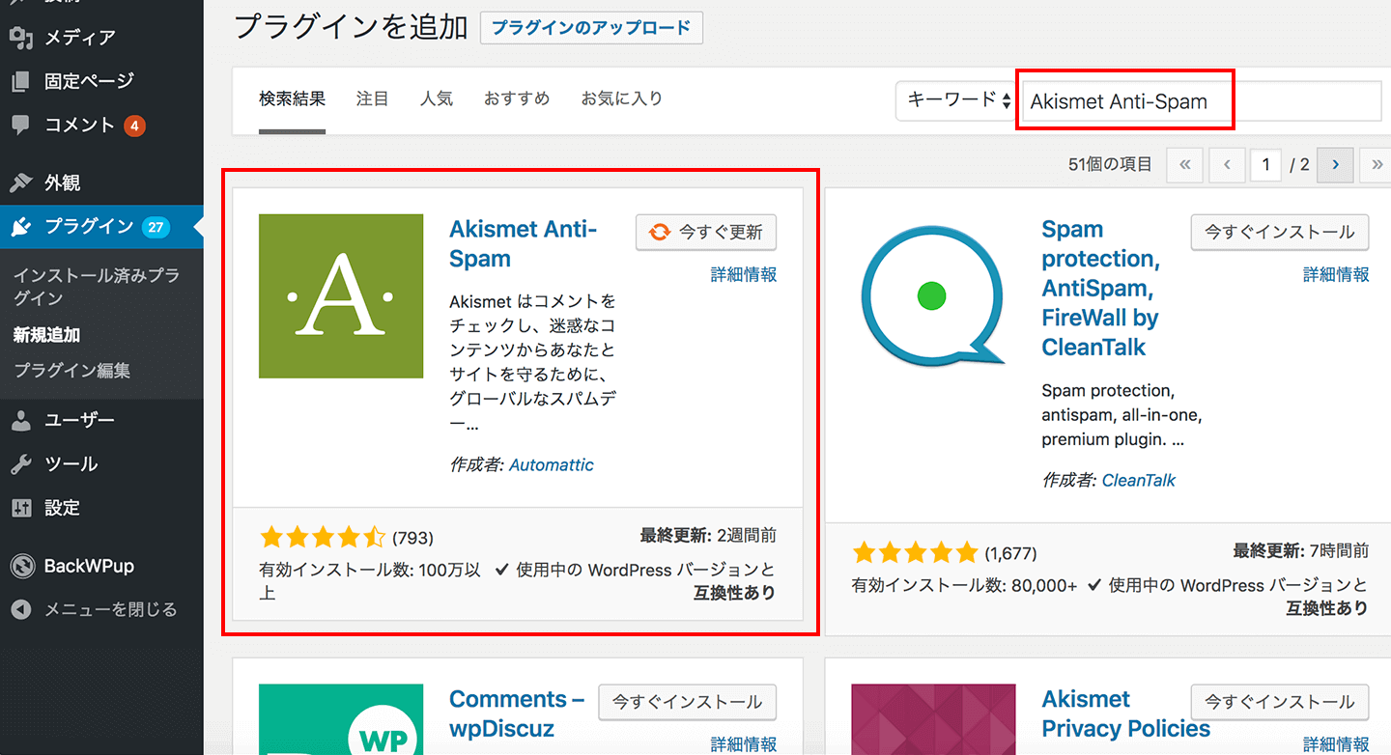Open 詳細情報 link for Akismet Privacy Policies
Viewport: 1391px width, 755px height.
tap(1336, 744)
